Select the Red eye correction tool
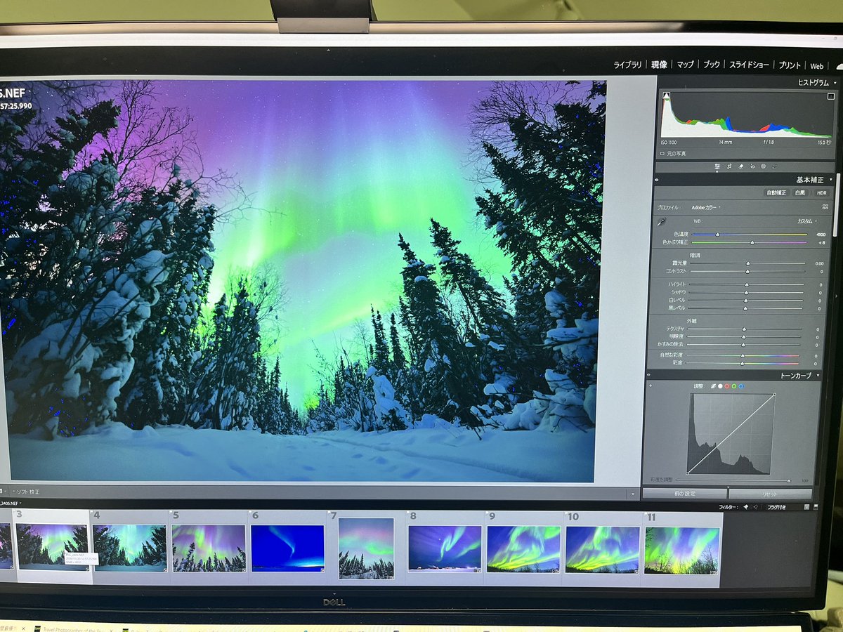The width and height of the screenshot is (843, 632). coord(752,166)
